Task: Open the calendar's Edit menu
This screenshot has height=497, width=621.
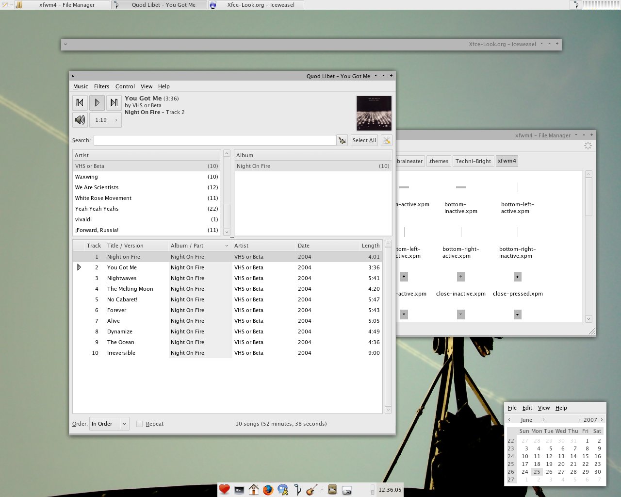Action: (527, 408)
